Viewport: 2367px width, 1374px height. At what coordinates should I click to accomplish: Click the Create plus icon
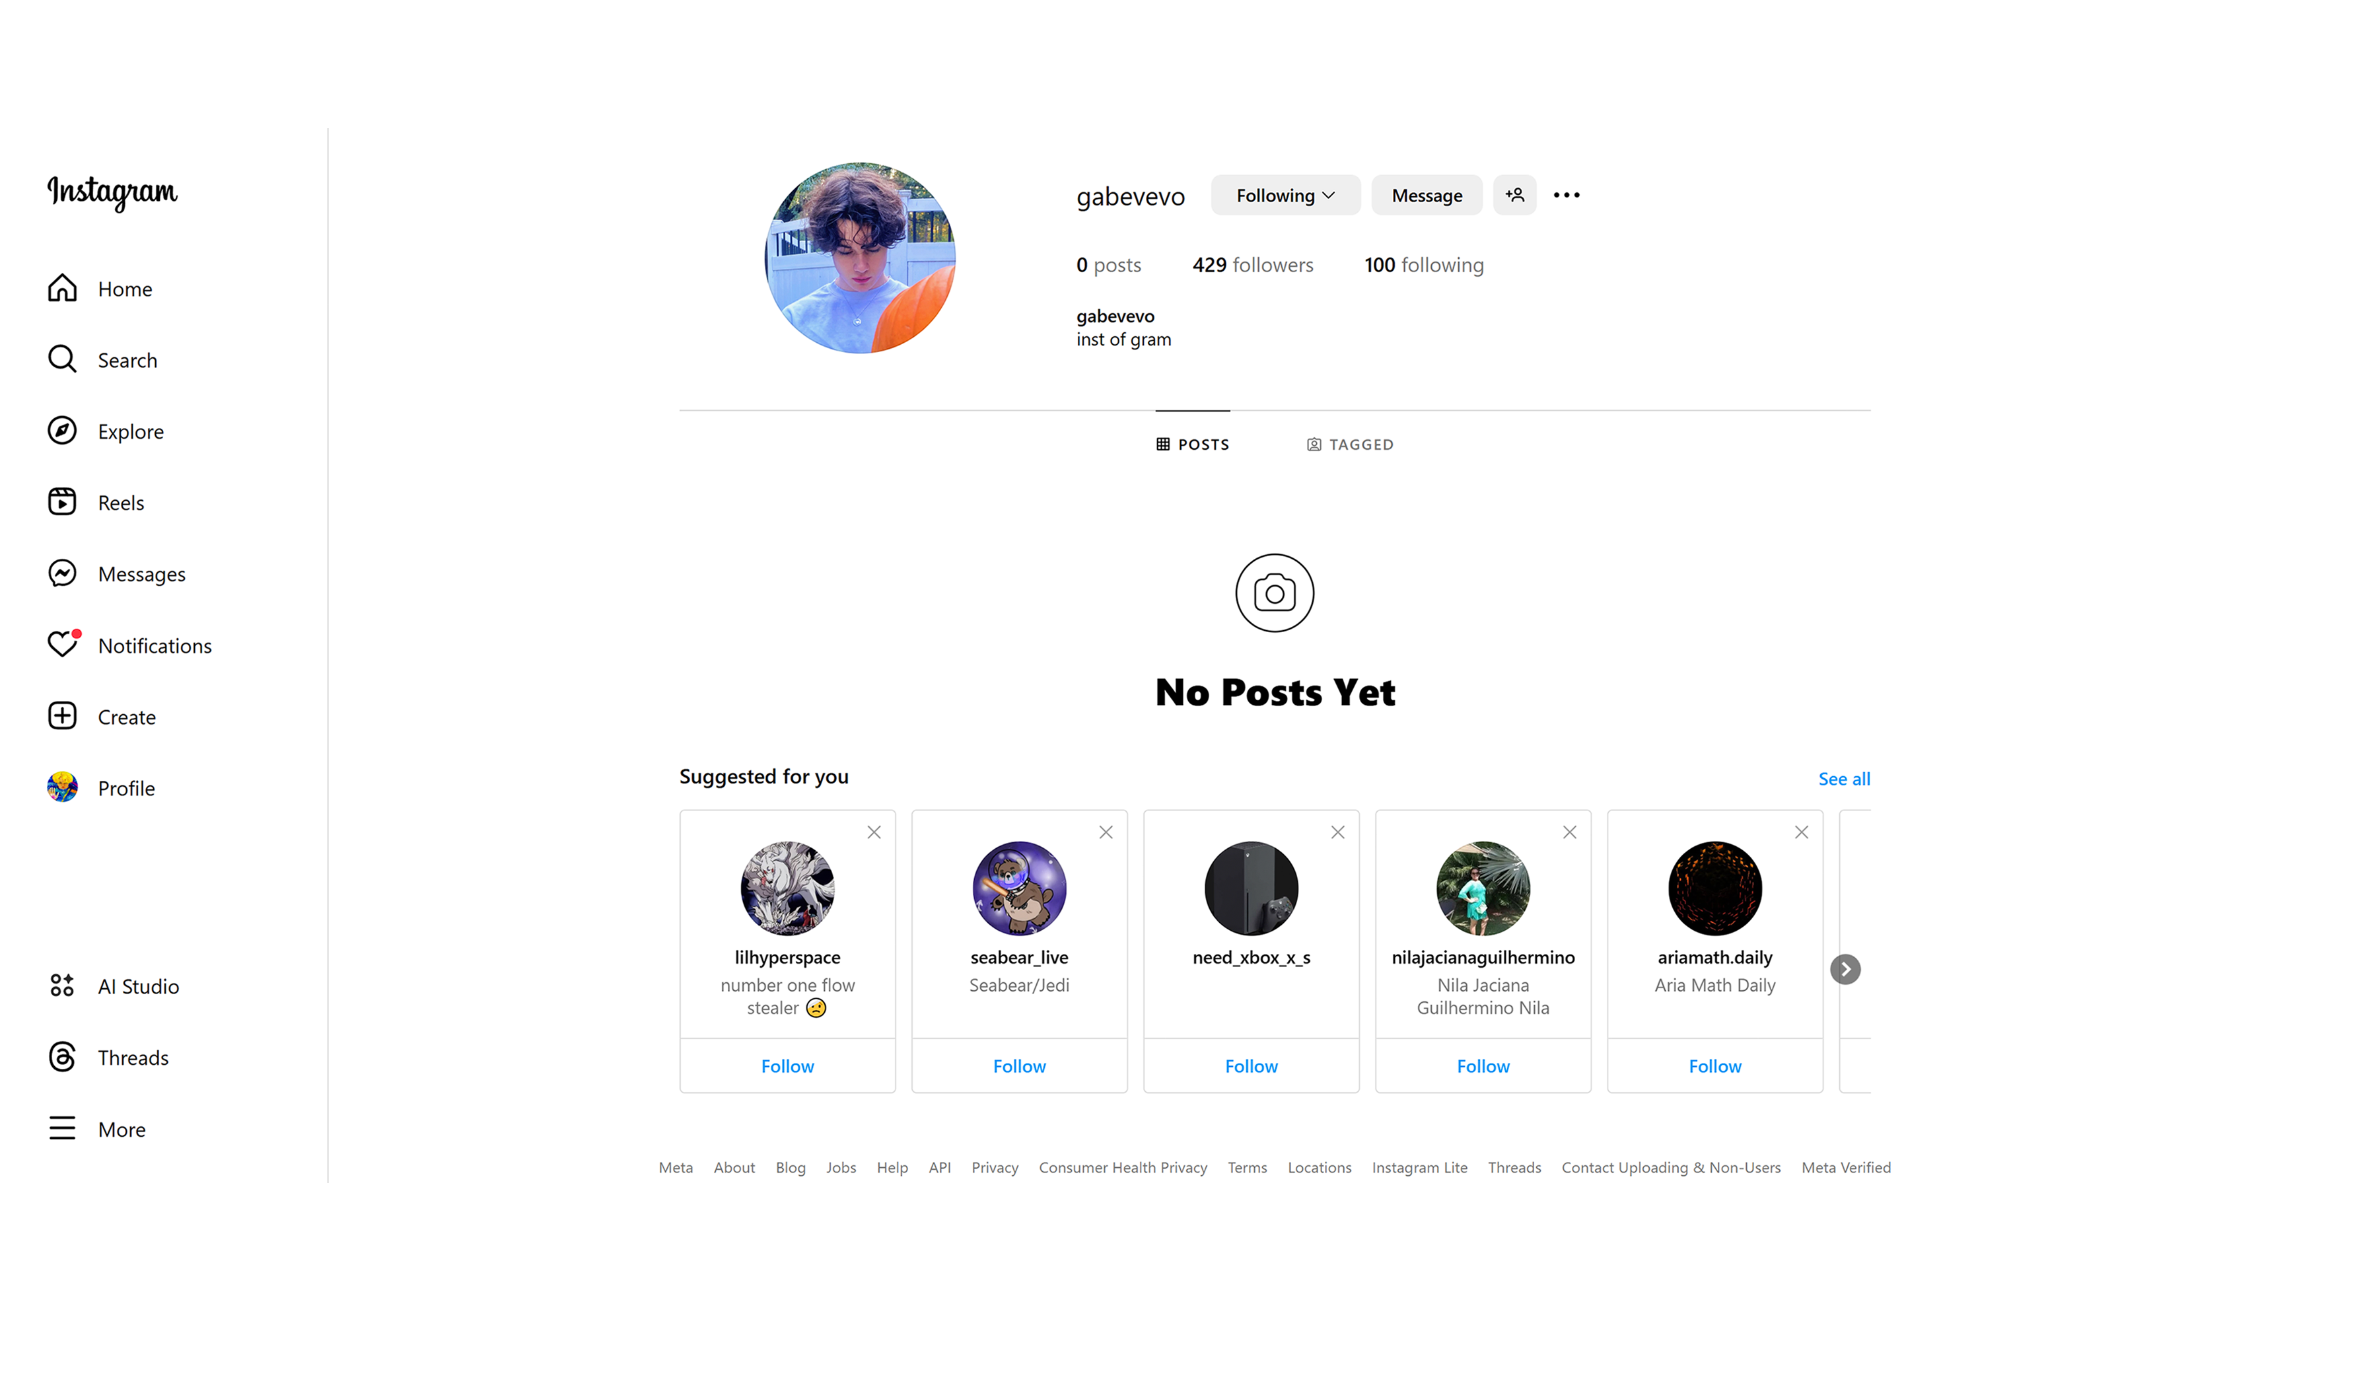tap(62, 716)
